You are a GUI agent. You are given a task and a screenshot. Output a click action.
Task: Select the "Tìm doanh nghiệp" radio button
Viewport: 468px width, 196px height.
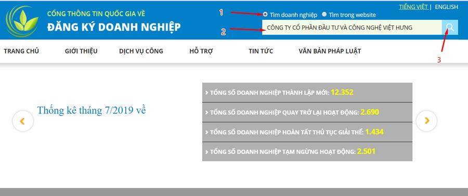coord(265,15)
